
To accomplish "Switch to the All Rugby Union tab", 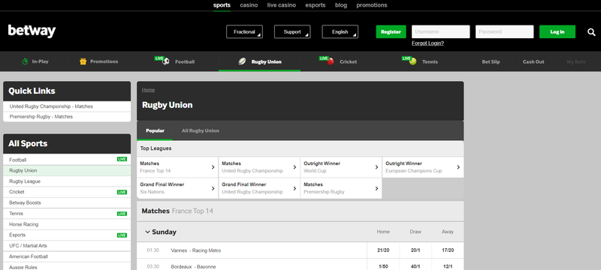I will (x=200, y=130).
